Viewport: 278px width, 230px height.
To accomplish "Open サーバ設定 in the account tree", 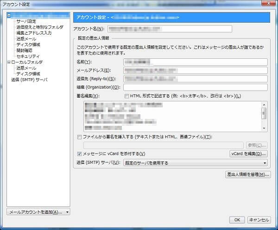I will coord(26,21).
